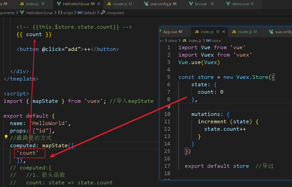
Task: Click the name: 'HelloWorld' line
Action: click(40, 123)
